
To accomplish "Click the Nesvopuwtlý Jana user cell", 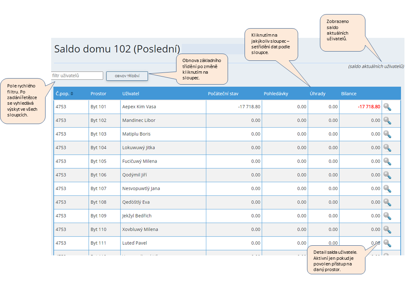I will click(141, 188).
